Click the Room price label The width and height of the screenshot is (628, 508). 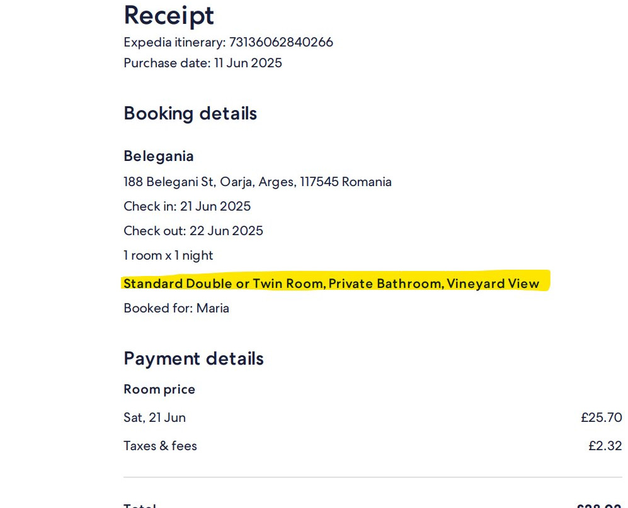tap(159, 389)
